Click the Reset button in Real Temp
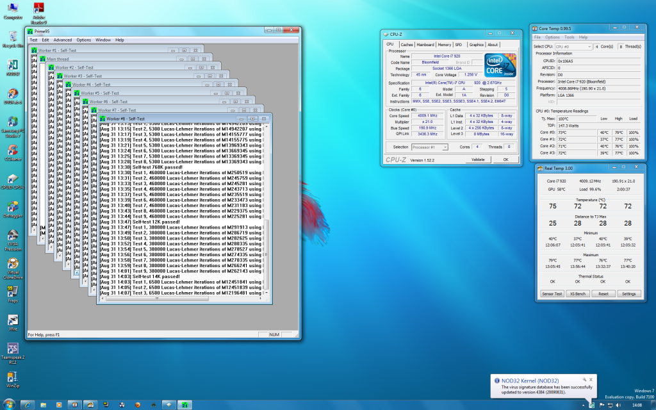Image resolution: width=656 pixels, height=410 pixels. pos(603,293)
